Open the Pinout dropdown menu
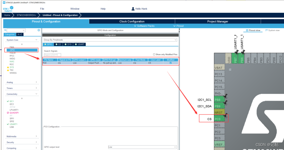The image size is (284, 150). point(179,26)
